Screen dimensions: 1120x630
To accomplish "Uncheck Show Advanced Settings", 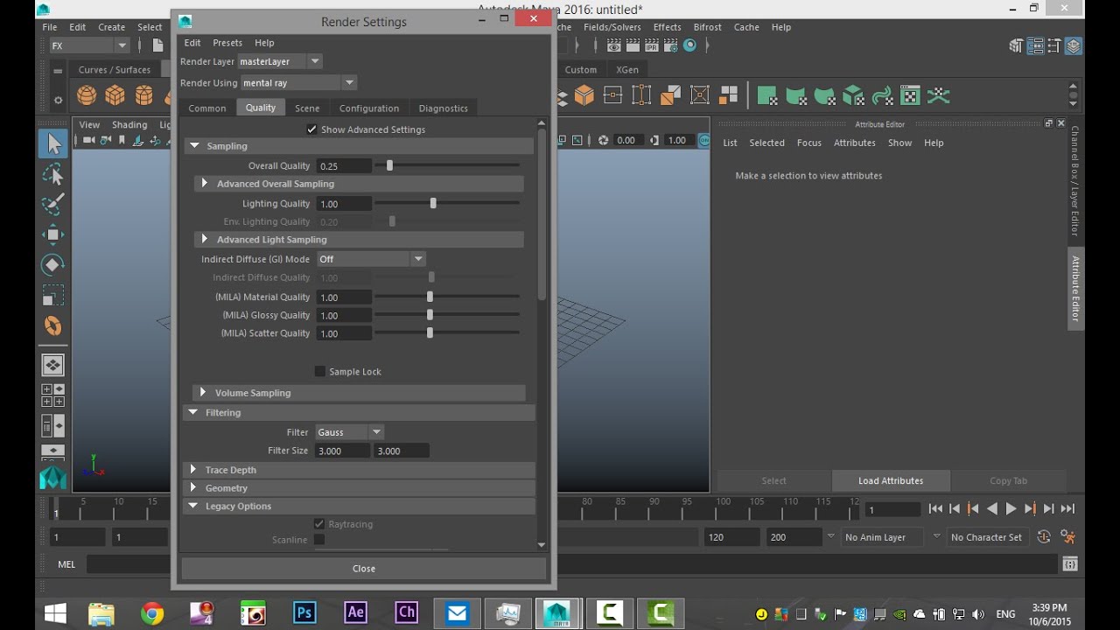I will pyautogui.click(x=311, y=129).
